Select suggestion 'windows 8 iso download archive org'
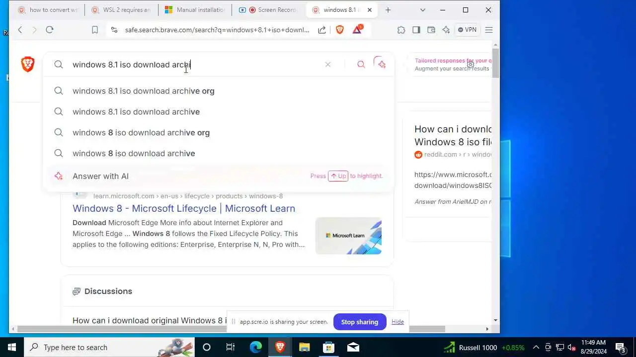The image size is (636, 357). tap(219, 132)
